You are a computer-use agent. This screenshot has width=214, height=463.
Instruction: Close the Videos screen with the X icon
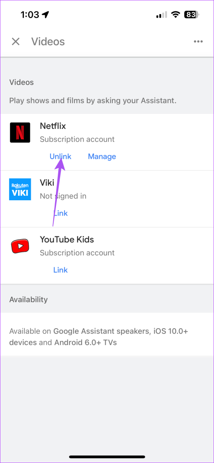click(x=16, y=42)
